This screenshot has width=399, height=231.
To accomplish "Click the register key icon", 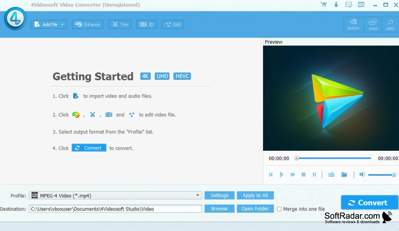I will tap(336, 5).
